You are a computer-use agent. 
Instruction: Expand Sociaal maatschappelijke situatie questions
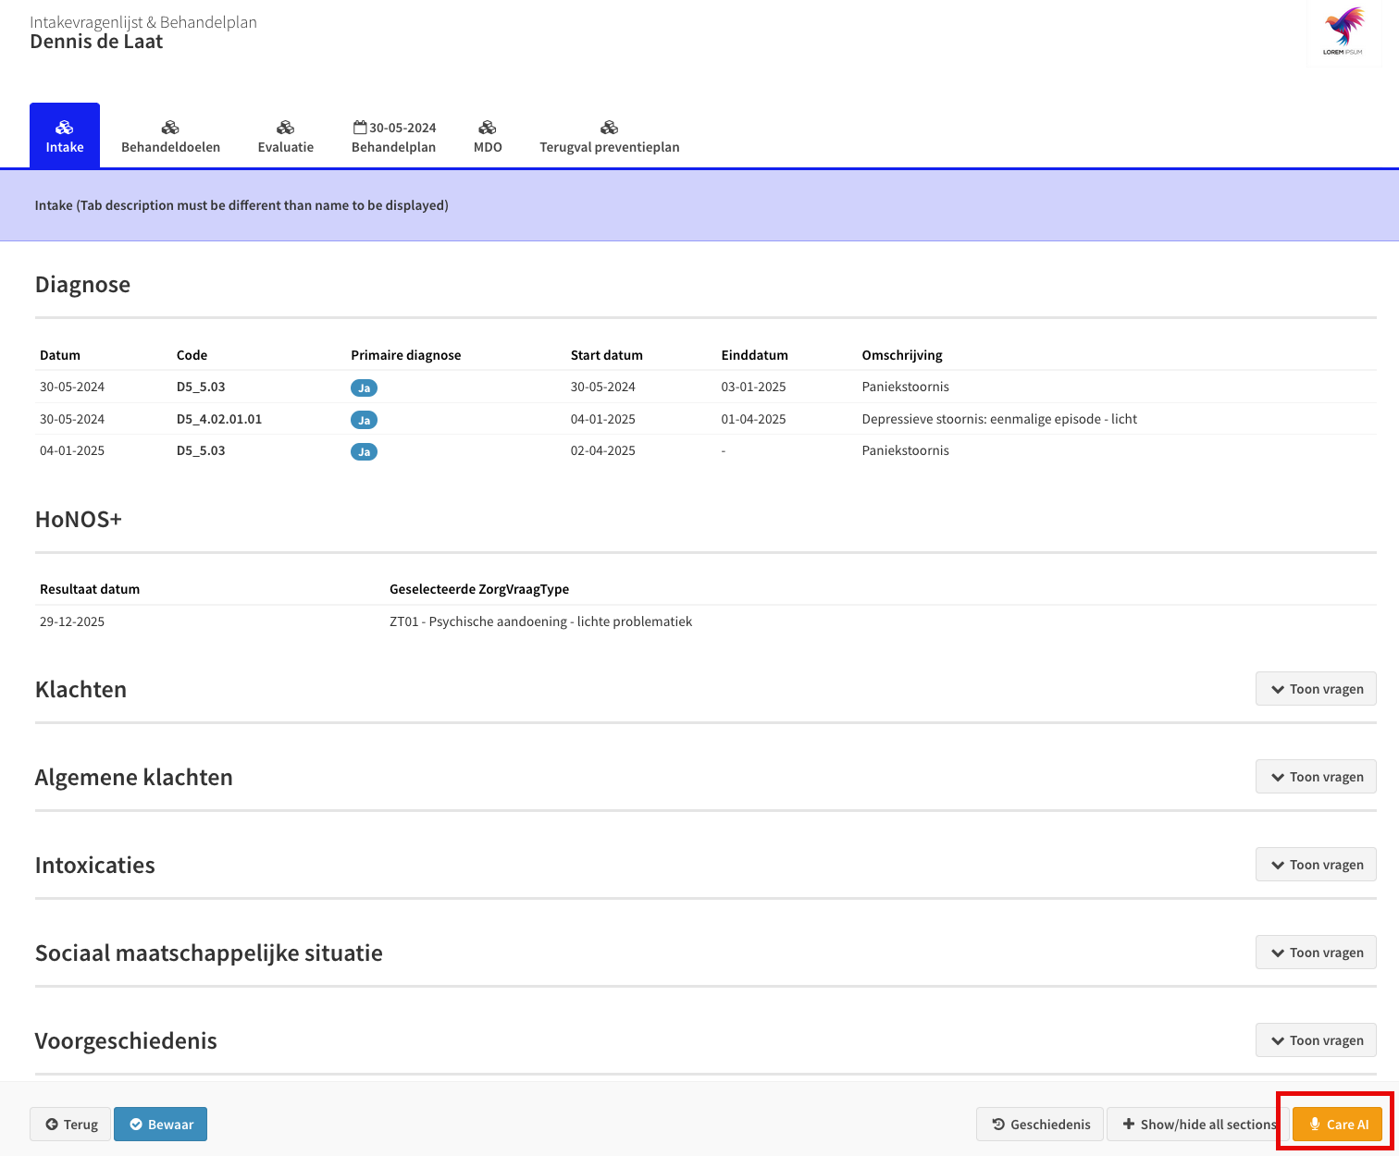[1316, 953]
